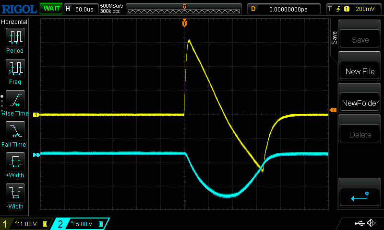Select the -Width measurement icon
Image resolution: width=384 pixels, height=230 pixels.
[x=15, y=193]
